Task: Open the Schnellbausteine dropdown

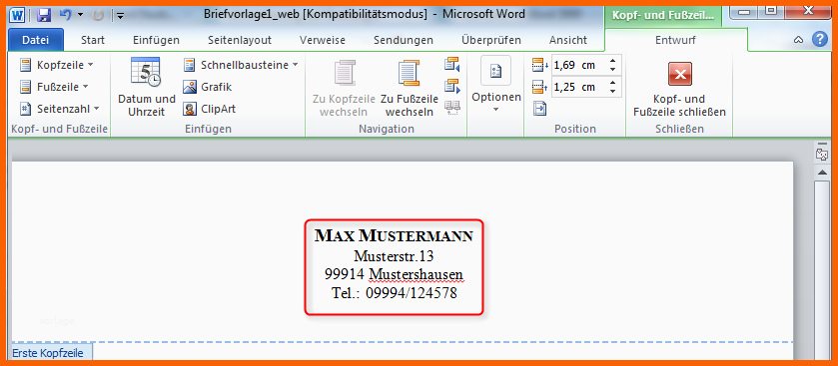Action: point(241,65)
